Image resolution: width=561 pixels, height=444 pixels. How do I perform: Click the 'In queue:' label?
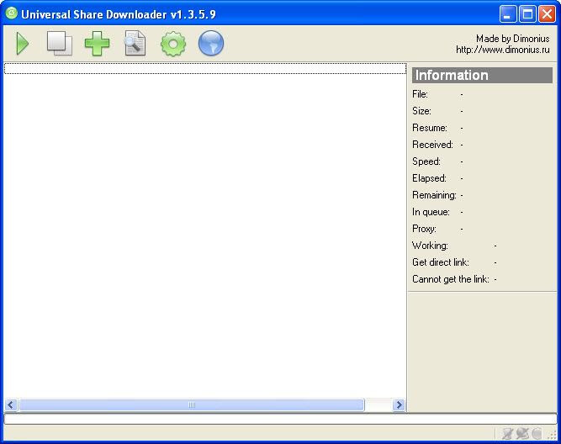[431, 212]
